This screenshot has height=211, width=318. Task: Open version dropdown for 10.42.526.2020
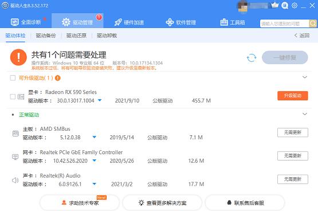point(95,161)
